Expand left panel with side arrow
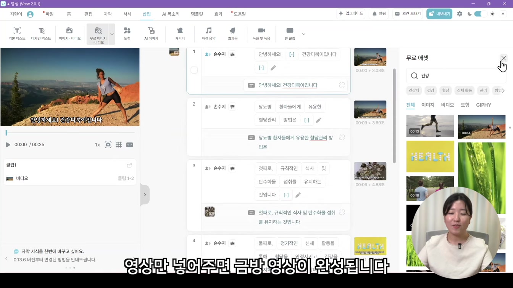The width and height of the screenshot is (513, 288). [x=145, y=195]
